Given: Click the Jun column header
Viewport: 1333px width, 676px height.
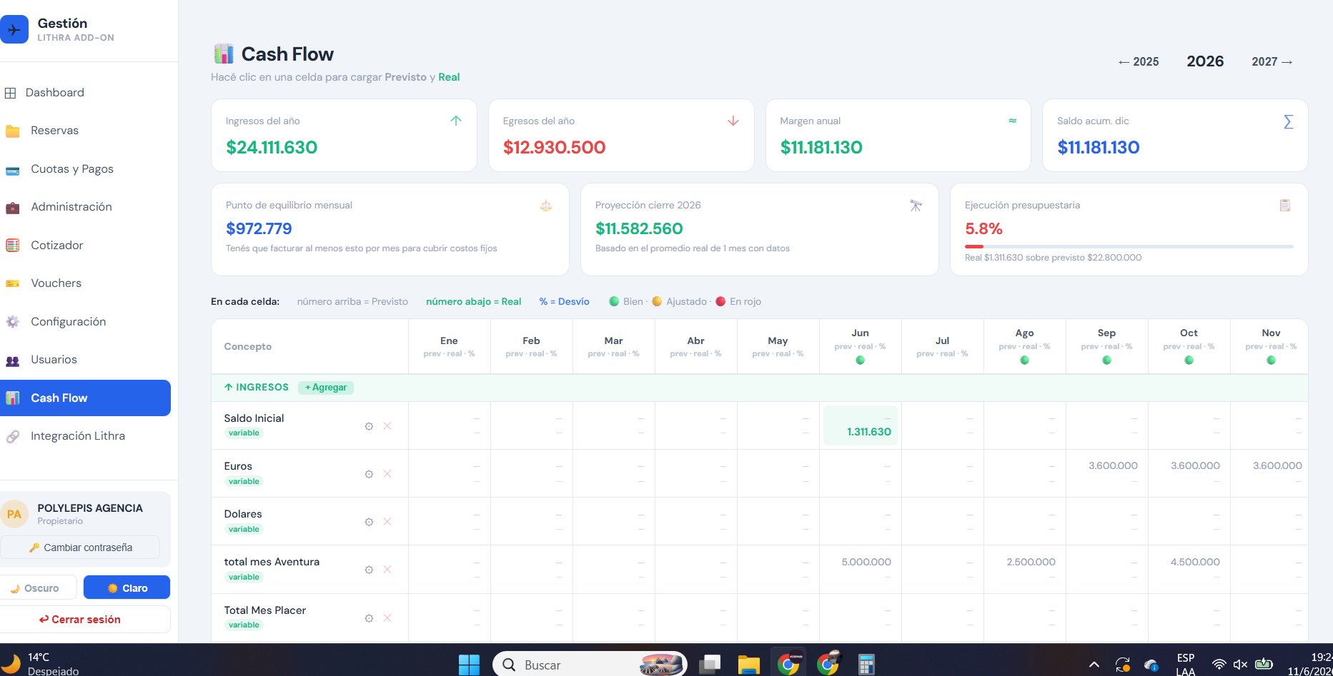Looking at the screenshot, I should point(861,346).
